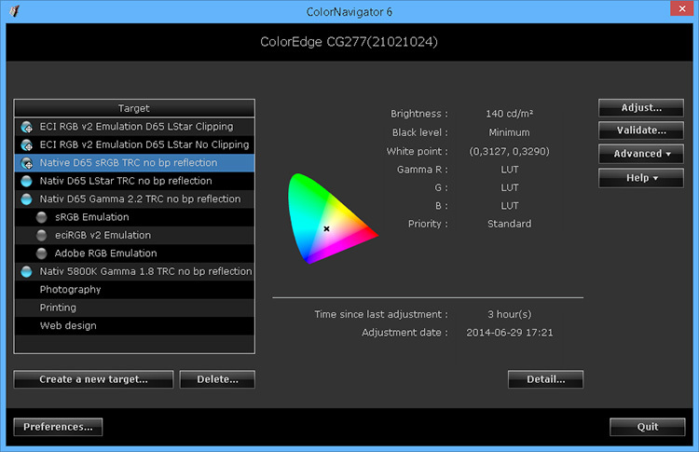The height and width of the screenshot is (452, 699).
Task: Click Create a new target... button
Action: 93,379
